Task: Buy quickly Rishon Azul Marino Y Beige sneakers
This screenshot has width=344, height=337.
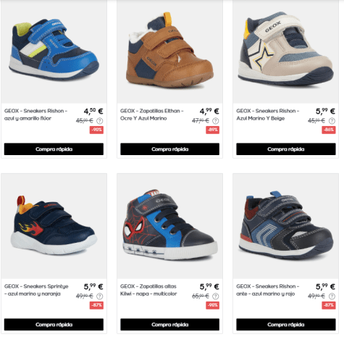Action: pyautogui.click(x=286, y=149)
